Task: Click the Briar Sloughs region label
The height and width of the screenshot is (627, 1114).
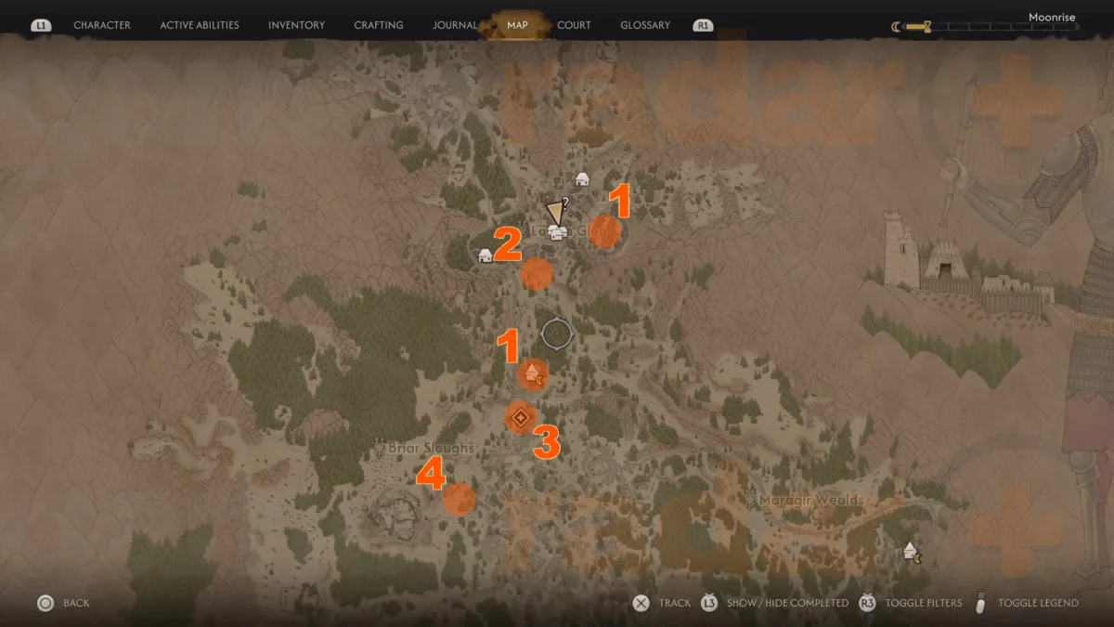Action: click(x=429, y=448)
